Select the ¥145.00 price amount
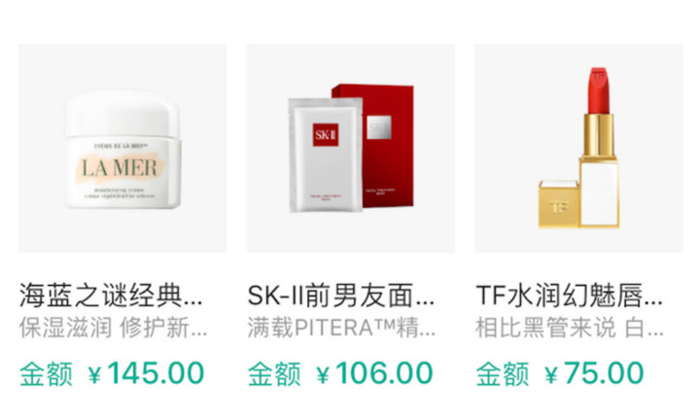 (146, 373)
